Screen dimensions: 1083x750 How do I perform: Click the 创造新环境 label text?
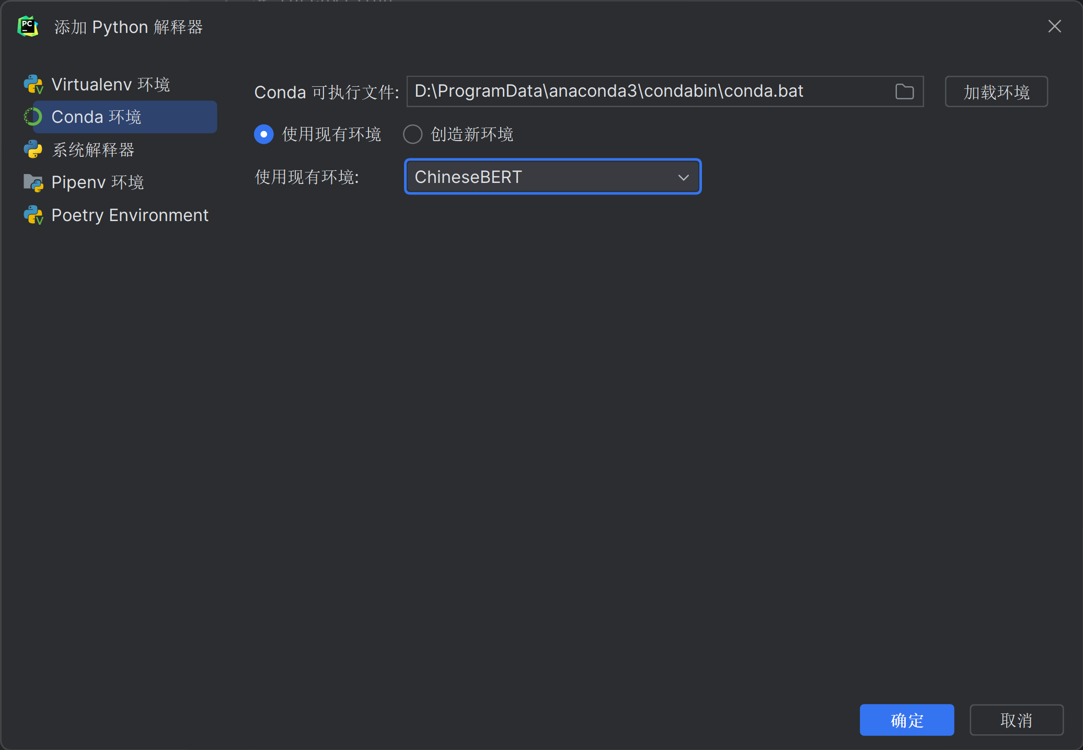[471, 134]
